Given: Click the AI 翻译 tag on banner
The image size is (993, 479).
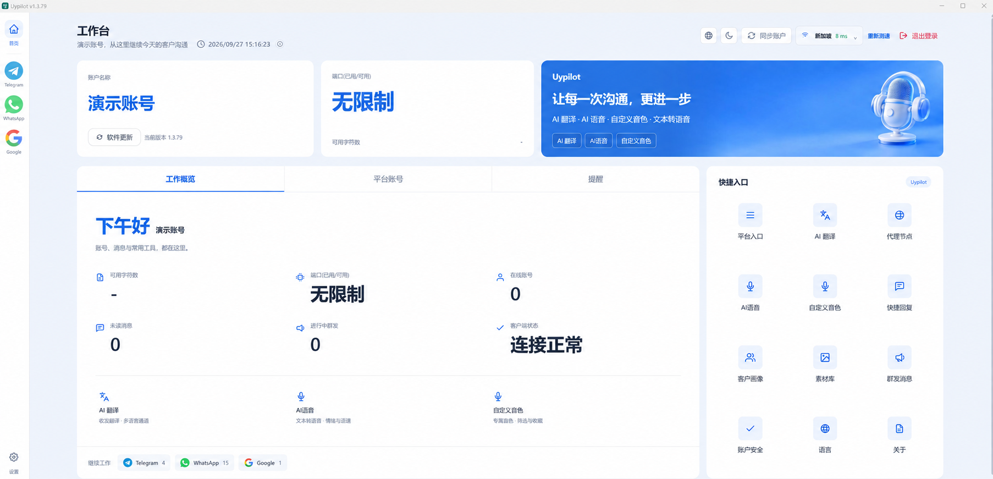Looking at the screenshot, I should [x=567, y=141].
